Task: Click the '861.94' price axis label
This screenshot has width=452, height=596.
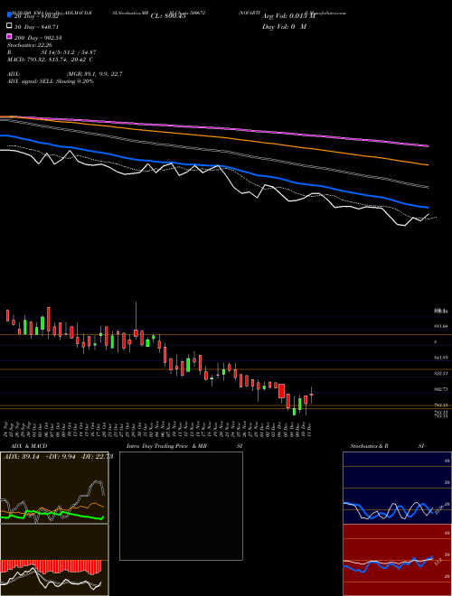Action: pyautogui.click(x=441, y=326)
